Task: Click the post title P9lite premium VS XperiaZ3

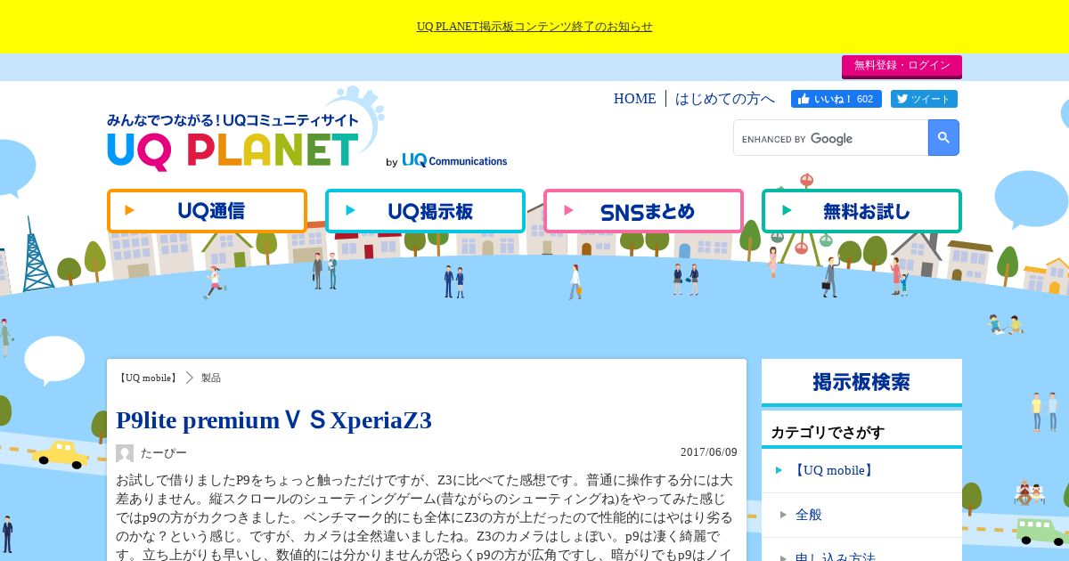Action: click(x=273, y=419)
